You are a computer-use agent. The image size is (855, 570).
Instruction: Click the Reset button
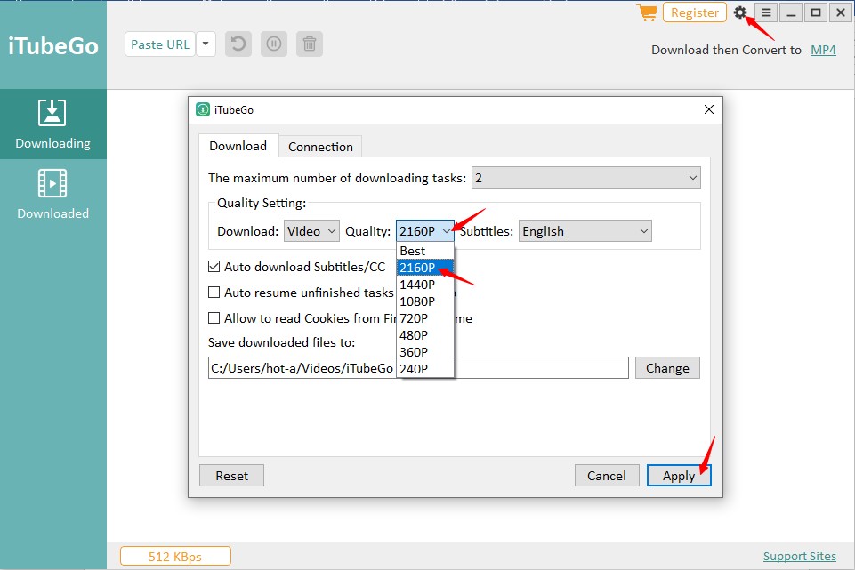pos(231,476)
